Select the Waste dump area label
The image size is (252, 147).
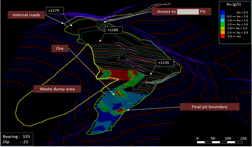57,89
